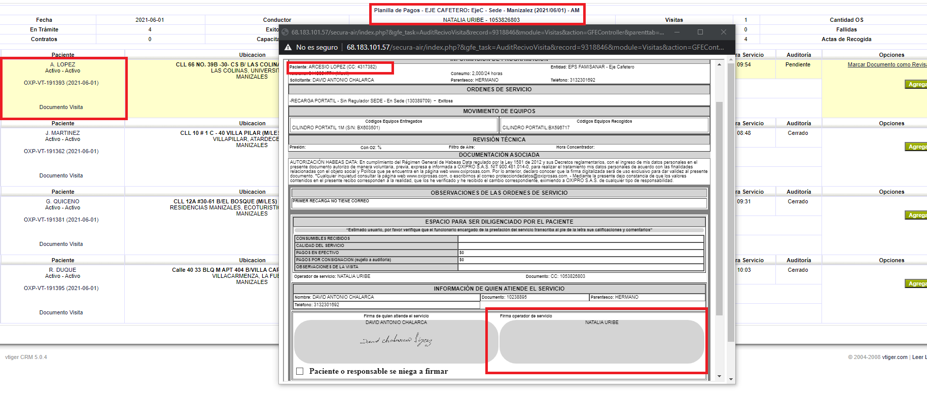Click the 'Planilla de Pagos' page title

point(477,10)
